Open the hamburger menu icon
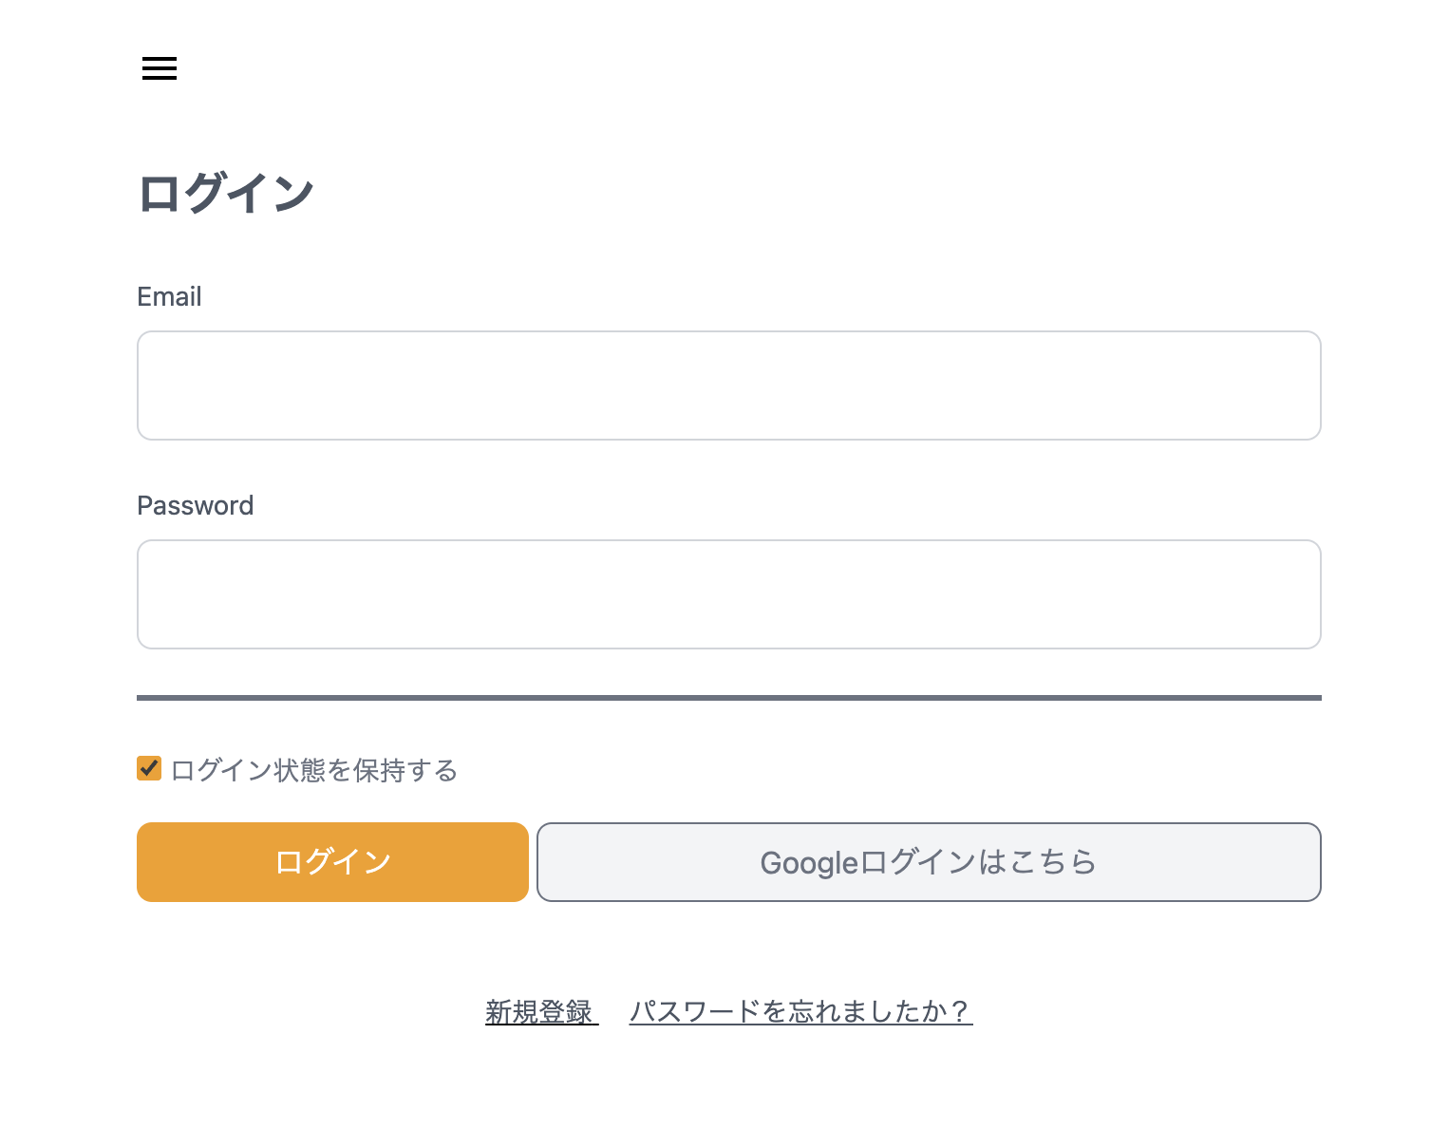This screenshot has height=1147, width=1449. click(160, 68)
